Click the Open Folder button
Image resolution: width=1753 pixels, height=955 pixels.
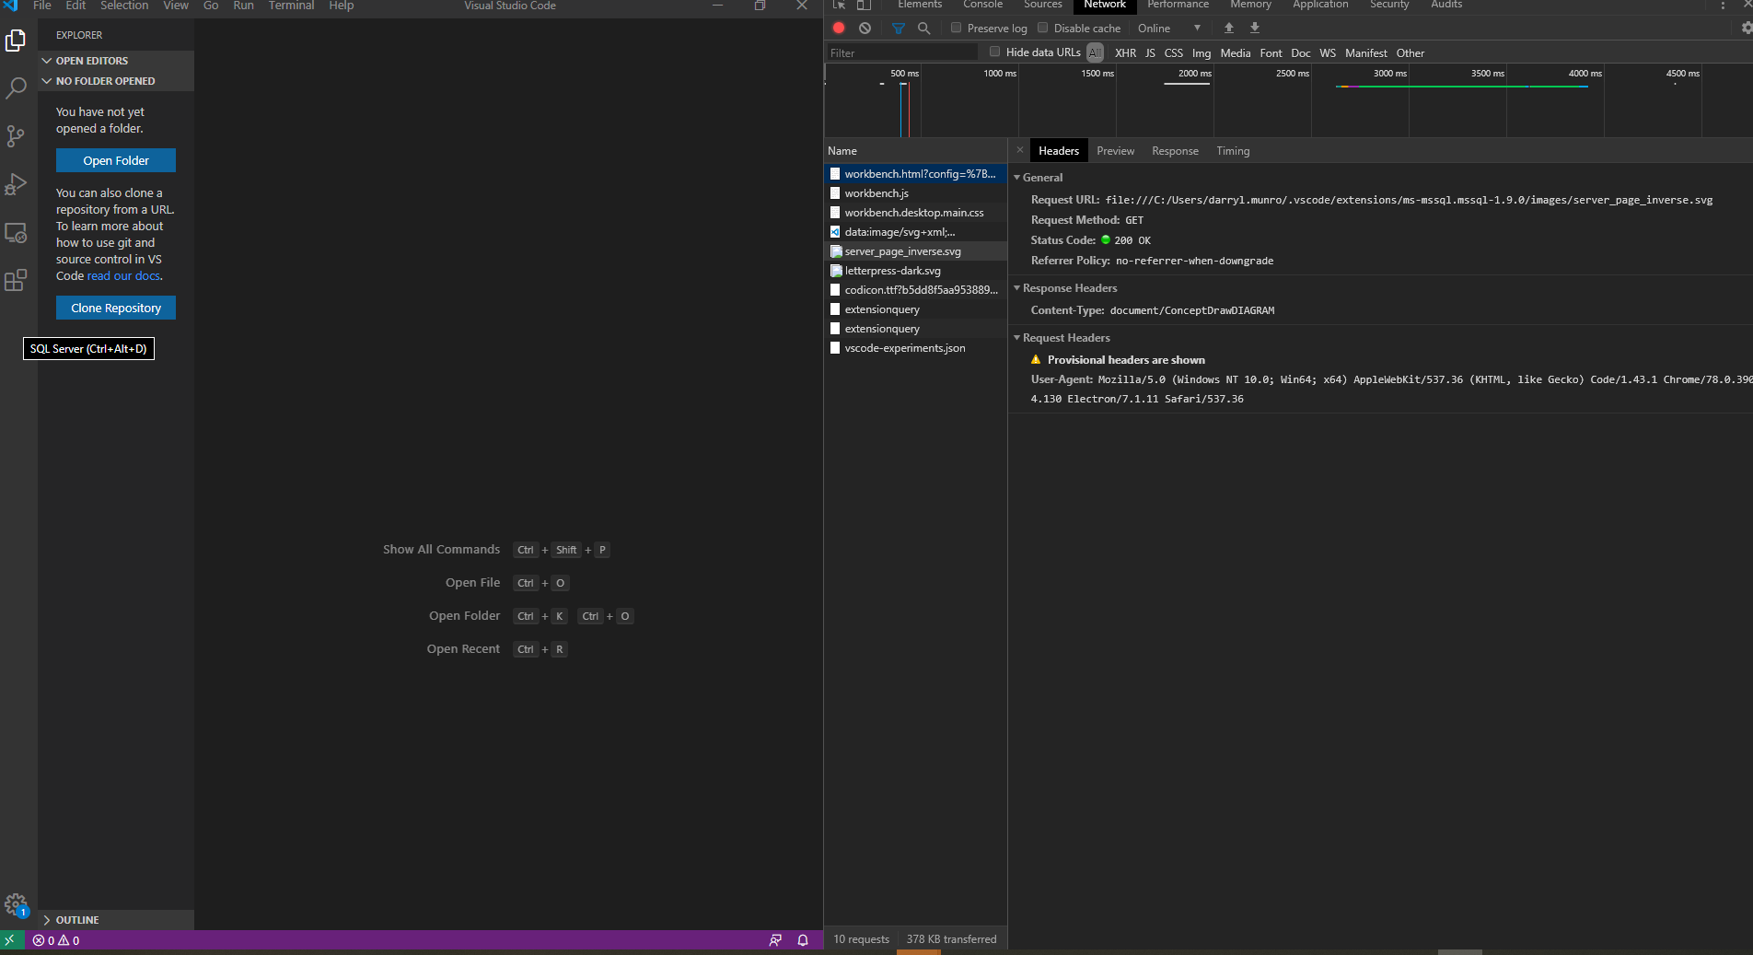(116, 160)
